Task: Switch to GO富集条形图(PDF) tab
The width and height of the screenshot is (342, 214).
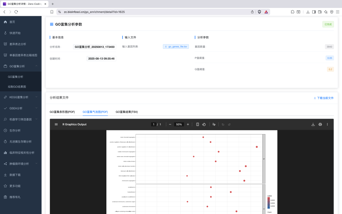Action: 62,112
